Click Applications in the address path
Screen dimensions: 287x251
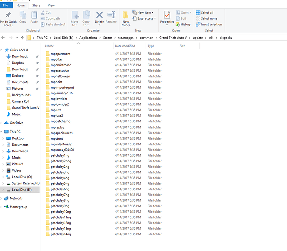[x=88, y=38]
